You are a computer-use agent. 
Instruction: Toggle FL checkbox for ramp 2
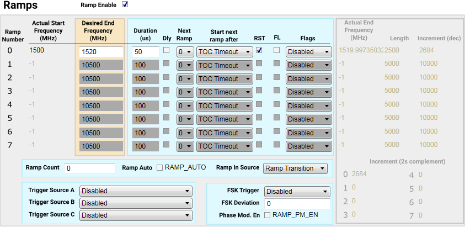click(277, 77)
